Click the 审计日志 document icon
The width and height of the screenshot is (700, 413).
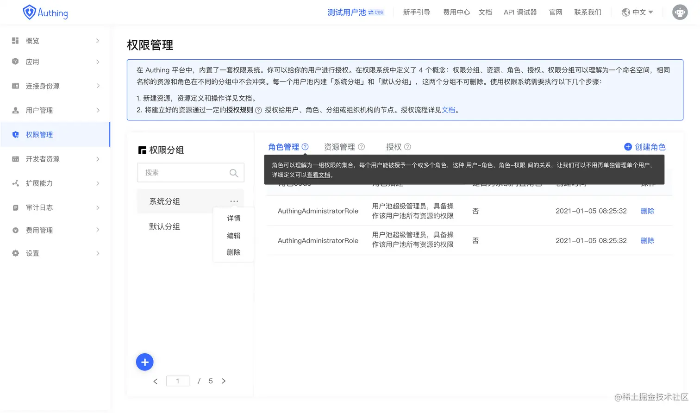pyautogui.click(x=15, y=207)
